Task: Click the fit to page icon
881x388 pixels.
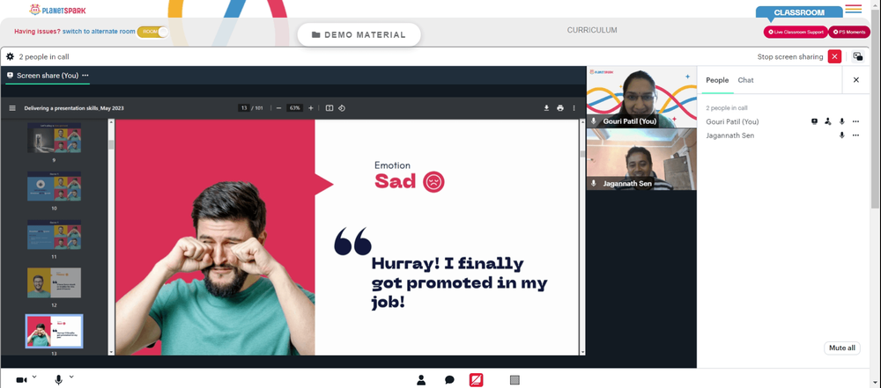Action: 329,108
